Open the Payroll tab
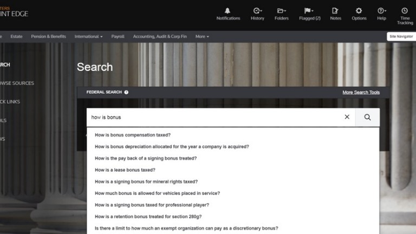 (x=118, y=36)
